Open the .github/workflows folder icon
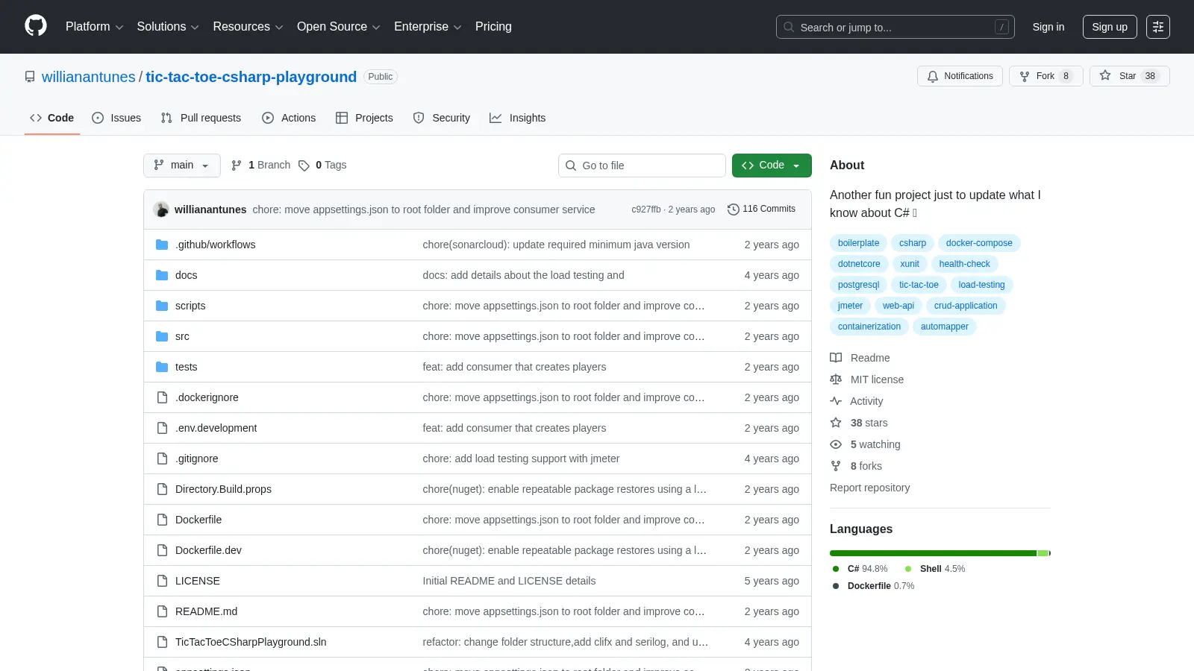 pyautogui.click(x=162, y=245)
